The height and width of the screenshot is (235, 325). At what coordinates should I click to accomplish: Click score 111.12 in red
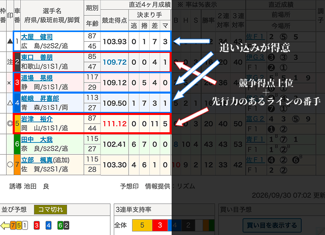(115, 124)
